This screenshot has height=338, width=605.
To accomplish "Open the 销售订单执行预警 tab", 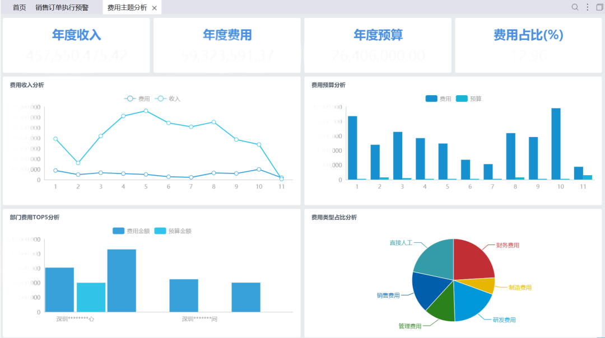I will point(62,7).
